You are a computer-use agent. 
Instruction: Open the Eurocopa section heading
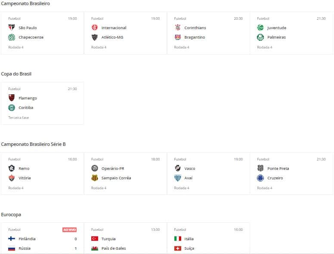[11, 215]
